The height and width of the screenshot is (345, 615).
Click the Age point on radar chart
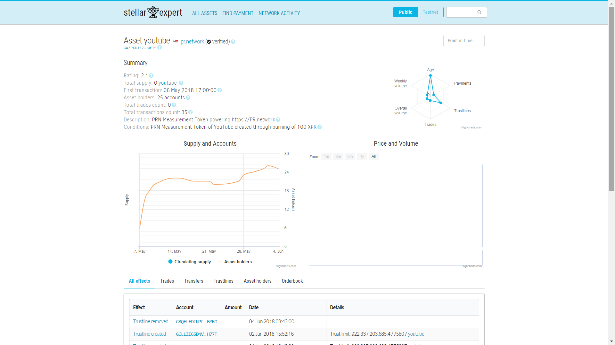click(430, 76)
